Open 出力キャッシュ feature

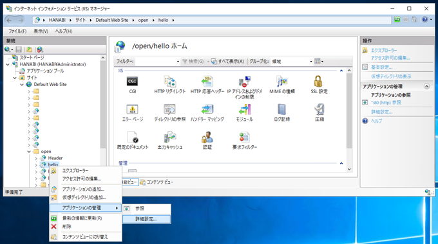(x=170, y=141)
